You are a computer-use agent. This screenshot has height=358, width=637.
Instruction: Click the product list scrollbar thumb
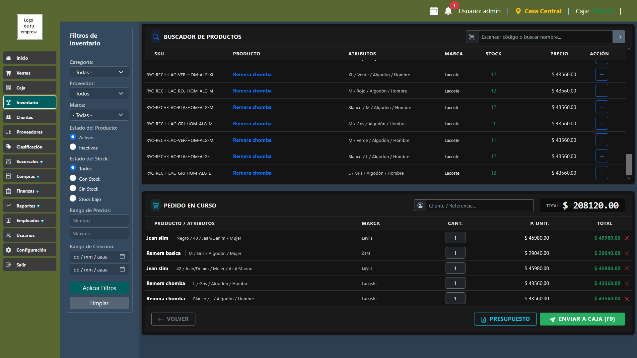pyautogui.click(x=628, y=165)
